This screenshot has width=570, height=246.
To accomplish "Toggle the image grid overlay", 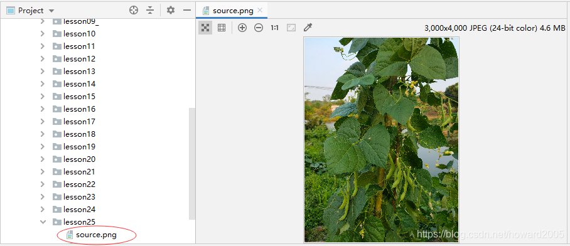I will point(222,28).
